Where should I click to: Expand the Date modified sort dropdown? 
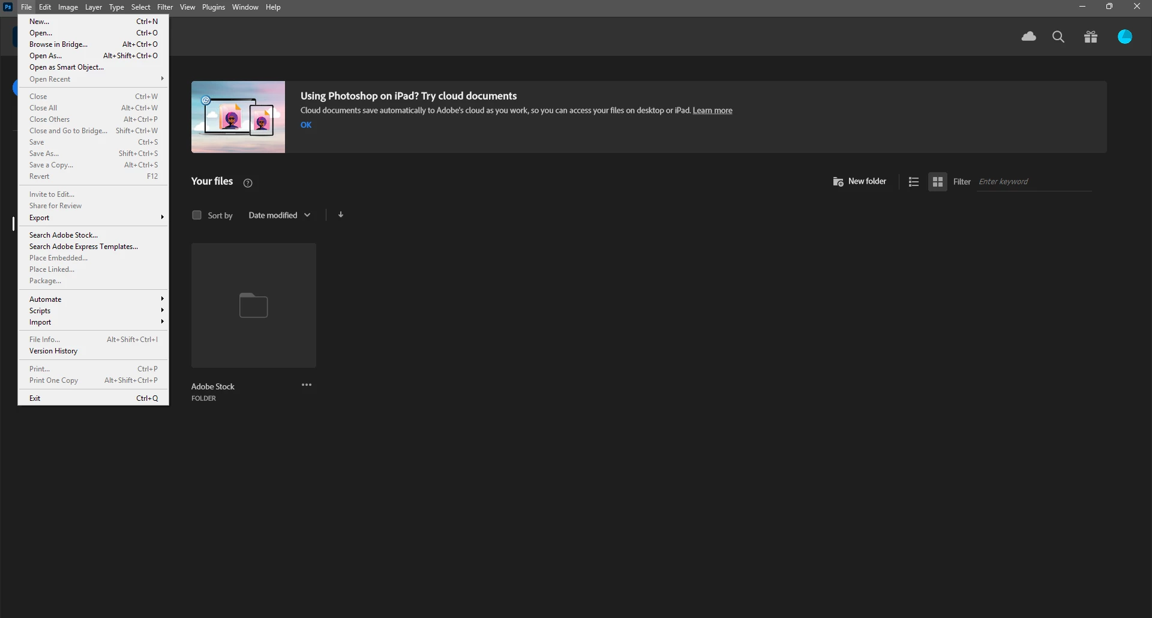click(x=280, y=215)
